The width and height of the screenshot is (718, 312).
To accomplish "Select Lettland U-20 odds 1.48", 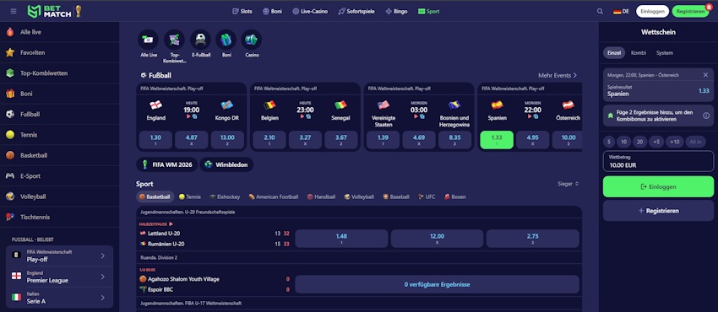I will (341, 239).
